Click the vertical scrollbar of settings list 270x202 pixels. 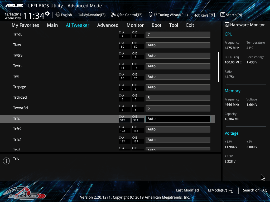point(218,67)
